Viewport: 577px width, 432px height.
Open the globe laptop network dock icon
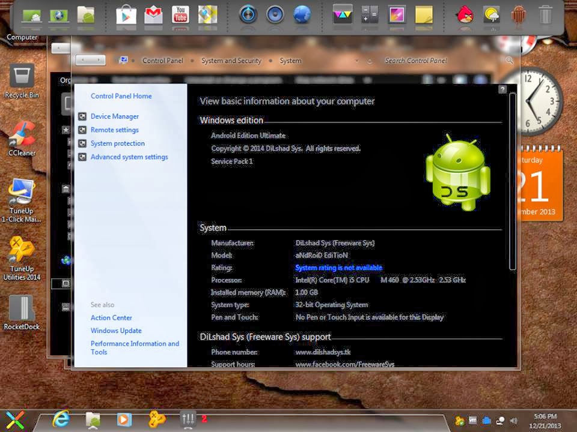point(58,16)
